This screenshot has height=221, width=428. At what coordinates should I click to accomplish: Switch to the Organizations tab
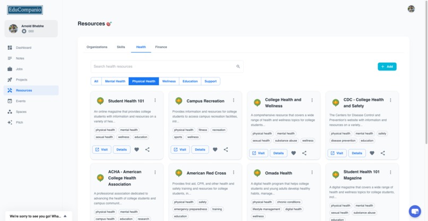pos(97,47)
